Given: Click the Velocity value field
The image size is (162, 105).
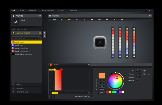Looking at the screenshot, I should (139, 74).
